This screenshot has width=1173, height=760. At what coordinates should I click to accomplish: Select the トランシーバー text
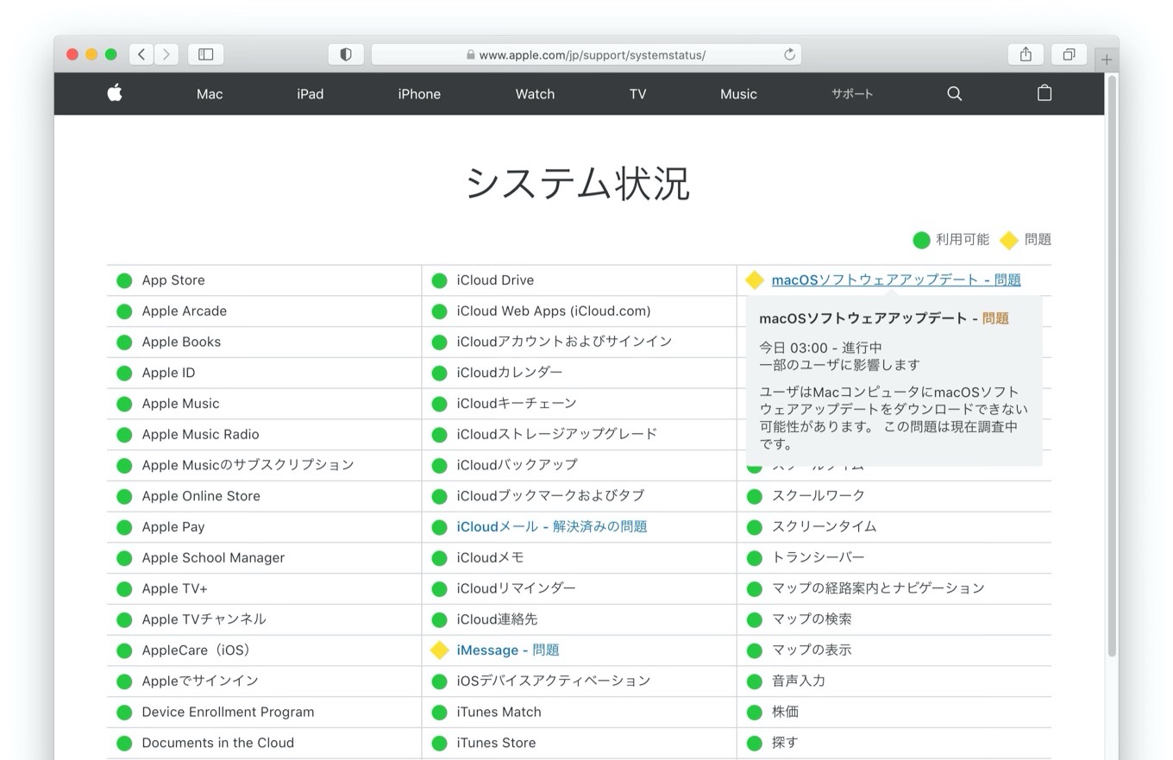click(818, 557)
